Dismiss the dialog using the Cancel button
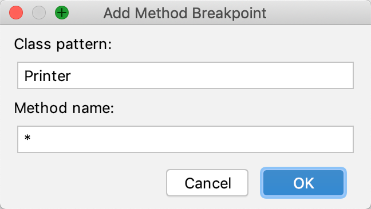This screenshot has height=209, width=371. click(x=207, y=183)
